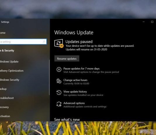
Task: Select Backup in the sidebar
Action: (x=3, y=89)
